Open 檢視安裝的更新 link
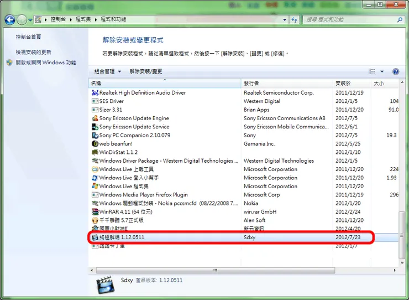The width and height of the screenshot is (409, 300). tap(33, 52)
